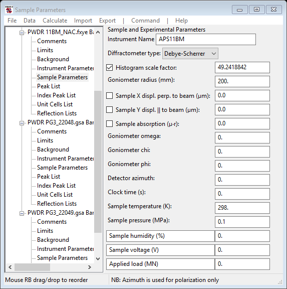Maximize the Sample Parameters window
Screen dimensions: 287x289
256,10
